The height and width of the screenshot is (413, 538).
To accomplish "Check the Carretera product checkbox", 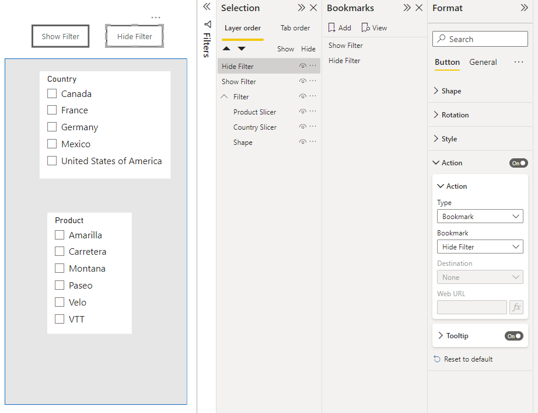I will click(60, 252).
